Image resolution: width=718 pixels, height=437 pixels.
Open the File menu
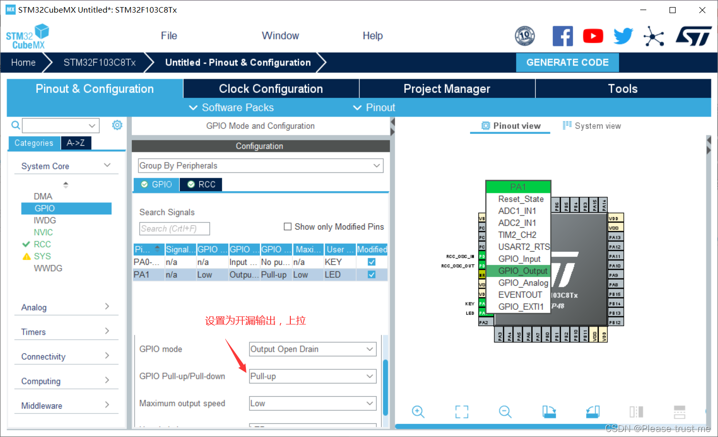point(169,36)
